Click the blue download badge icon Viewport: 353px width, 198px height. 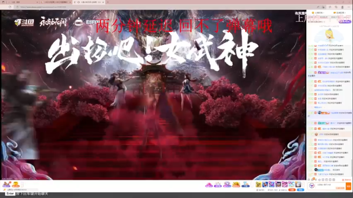pos(245,184)
